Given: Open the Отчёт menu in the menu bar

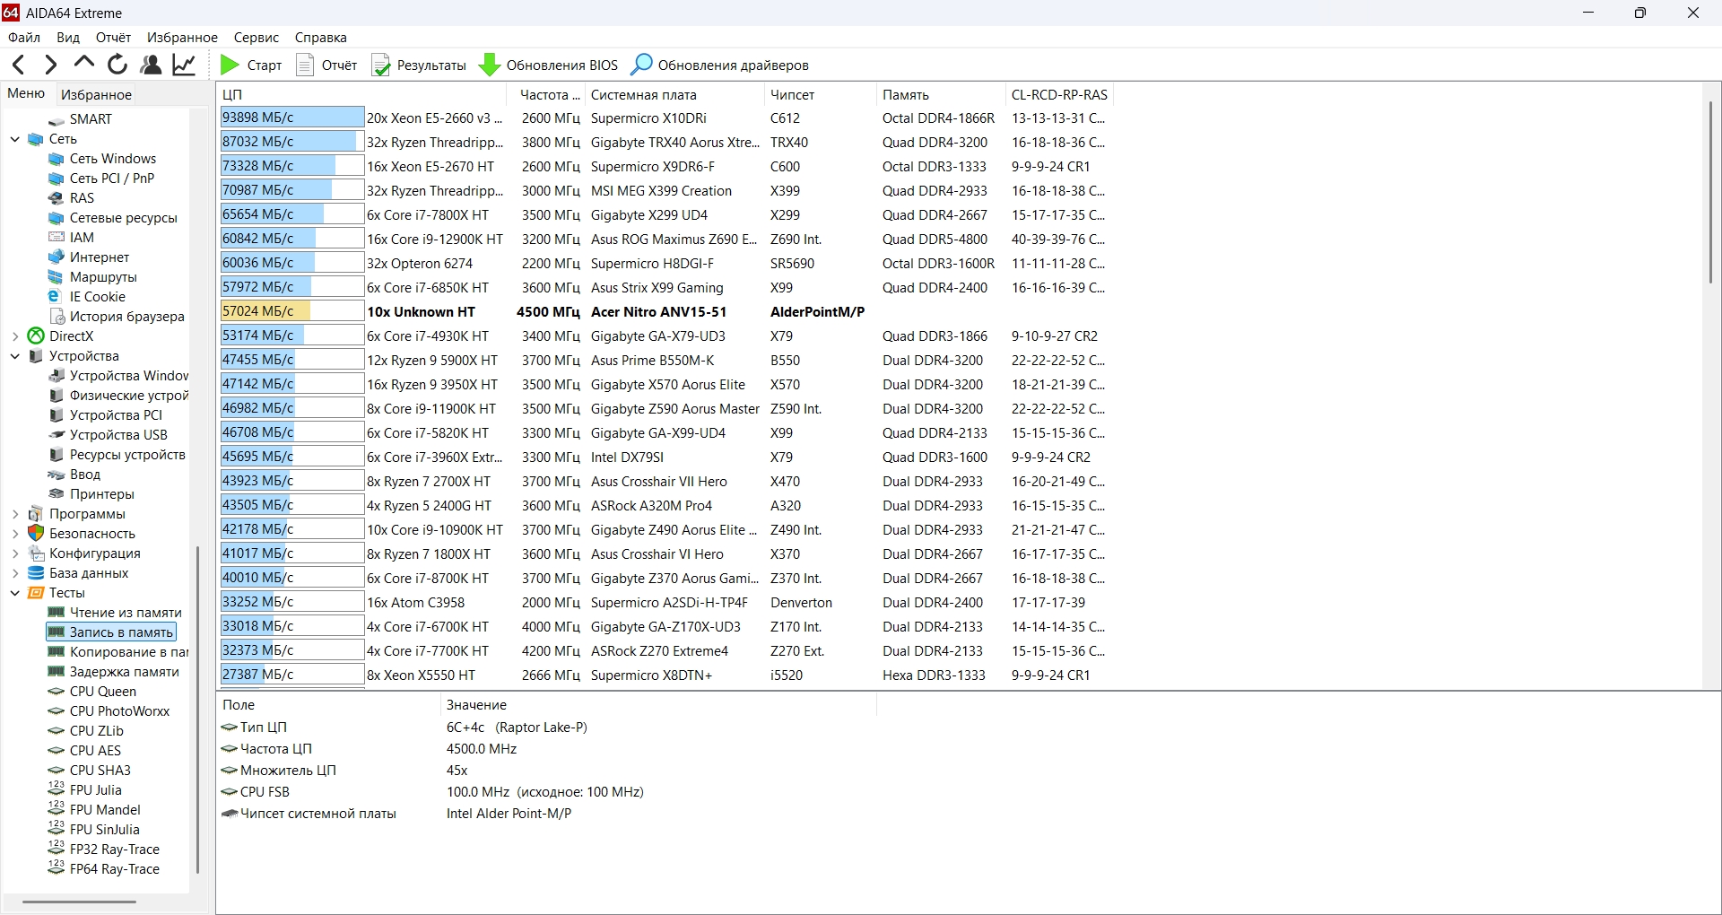Looking at the screenshot, I should pos(114,38).
